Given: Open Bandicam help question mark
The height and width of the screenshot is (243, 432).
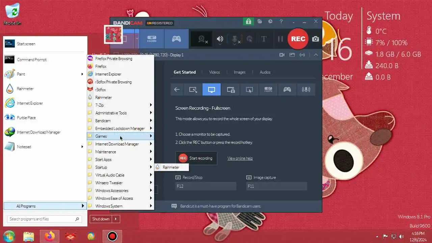Looking at the screenshot, I should pos(281,22).
